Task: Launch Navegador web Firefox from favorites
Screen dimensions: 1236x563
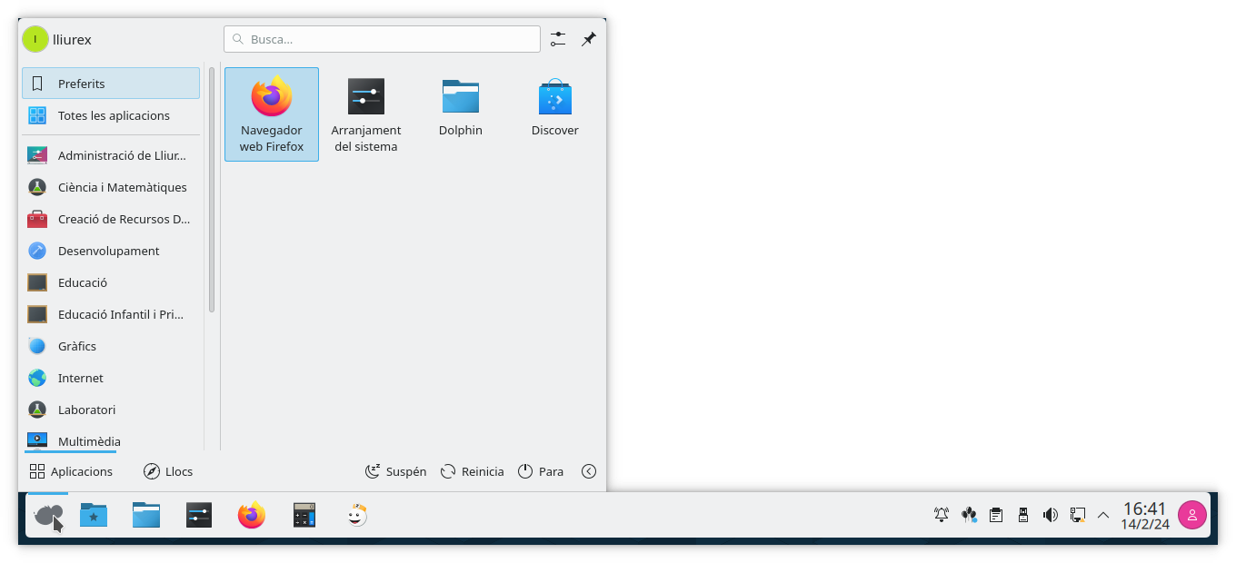Action: click(x=271, y=114)
